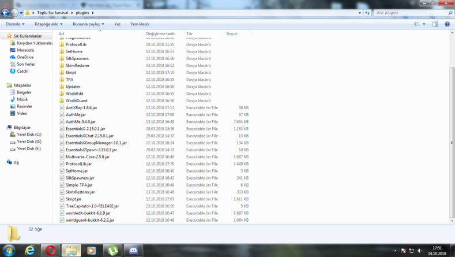455x257 pixels.
Task: Select Son Yerler in sidebar
Action: coord(25,64)
